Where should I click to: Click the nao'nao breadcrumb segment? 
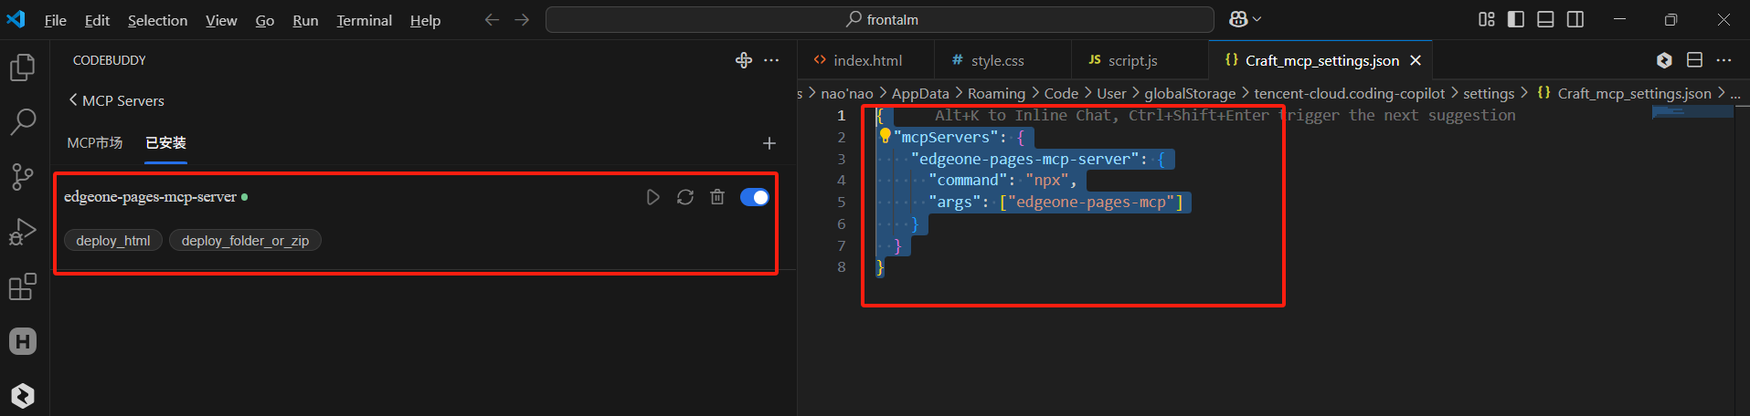click(847, 93)
